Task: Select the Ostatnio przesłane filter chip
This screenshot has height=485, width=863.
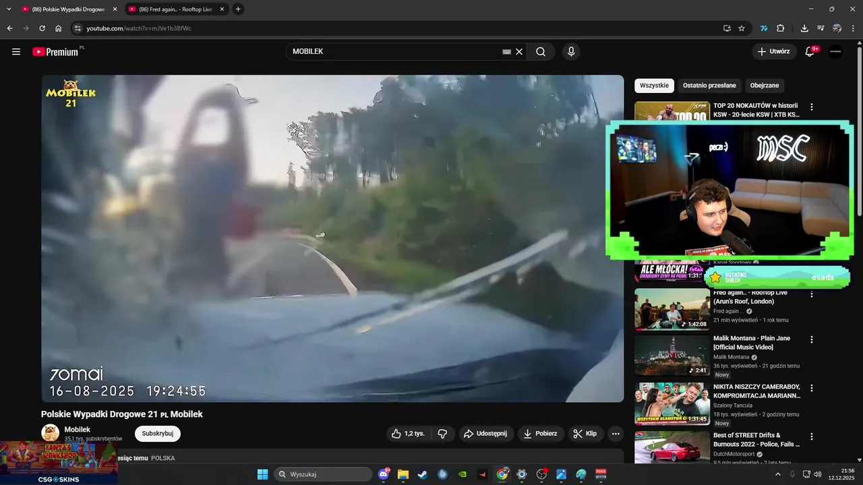Action: 709,86
